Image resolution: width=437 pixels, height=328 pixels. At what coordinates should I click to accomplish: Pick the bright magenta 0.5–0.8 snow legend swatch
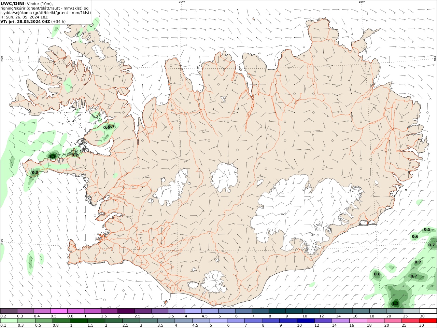(x=59, y=311)
